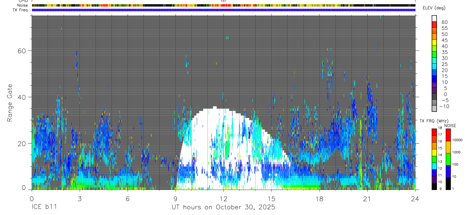This screenshot has width=467, height=215.
Task: Click the 'ICE b11' radar label
Action: click(44, 207)
